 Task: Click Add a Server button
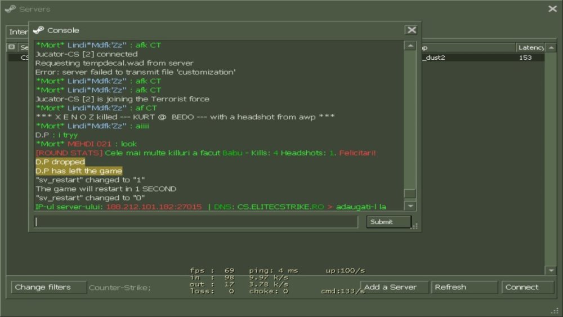coord(394,287)
